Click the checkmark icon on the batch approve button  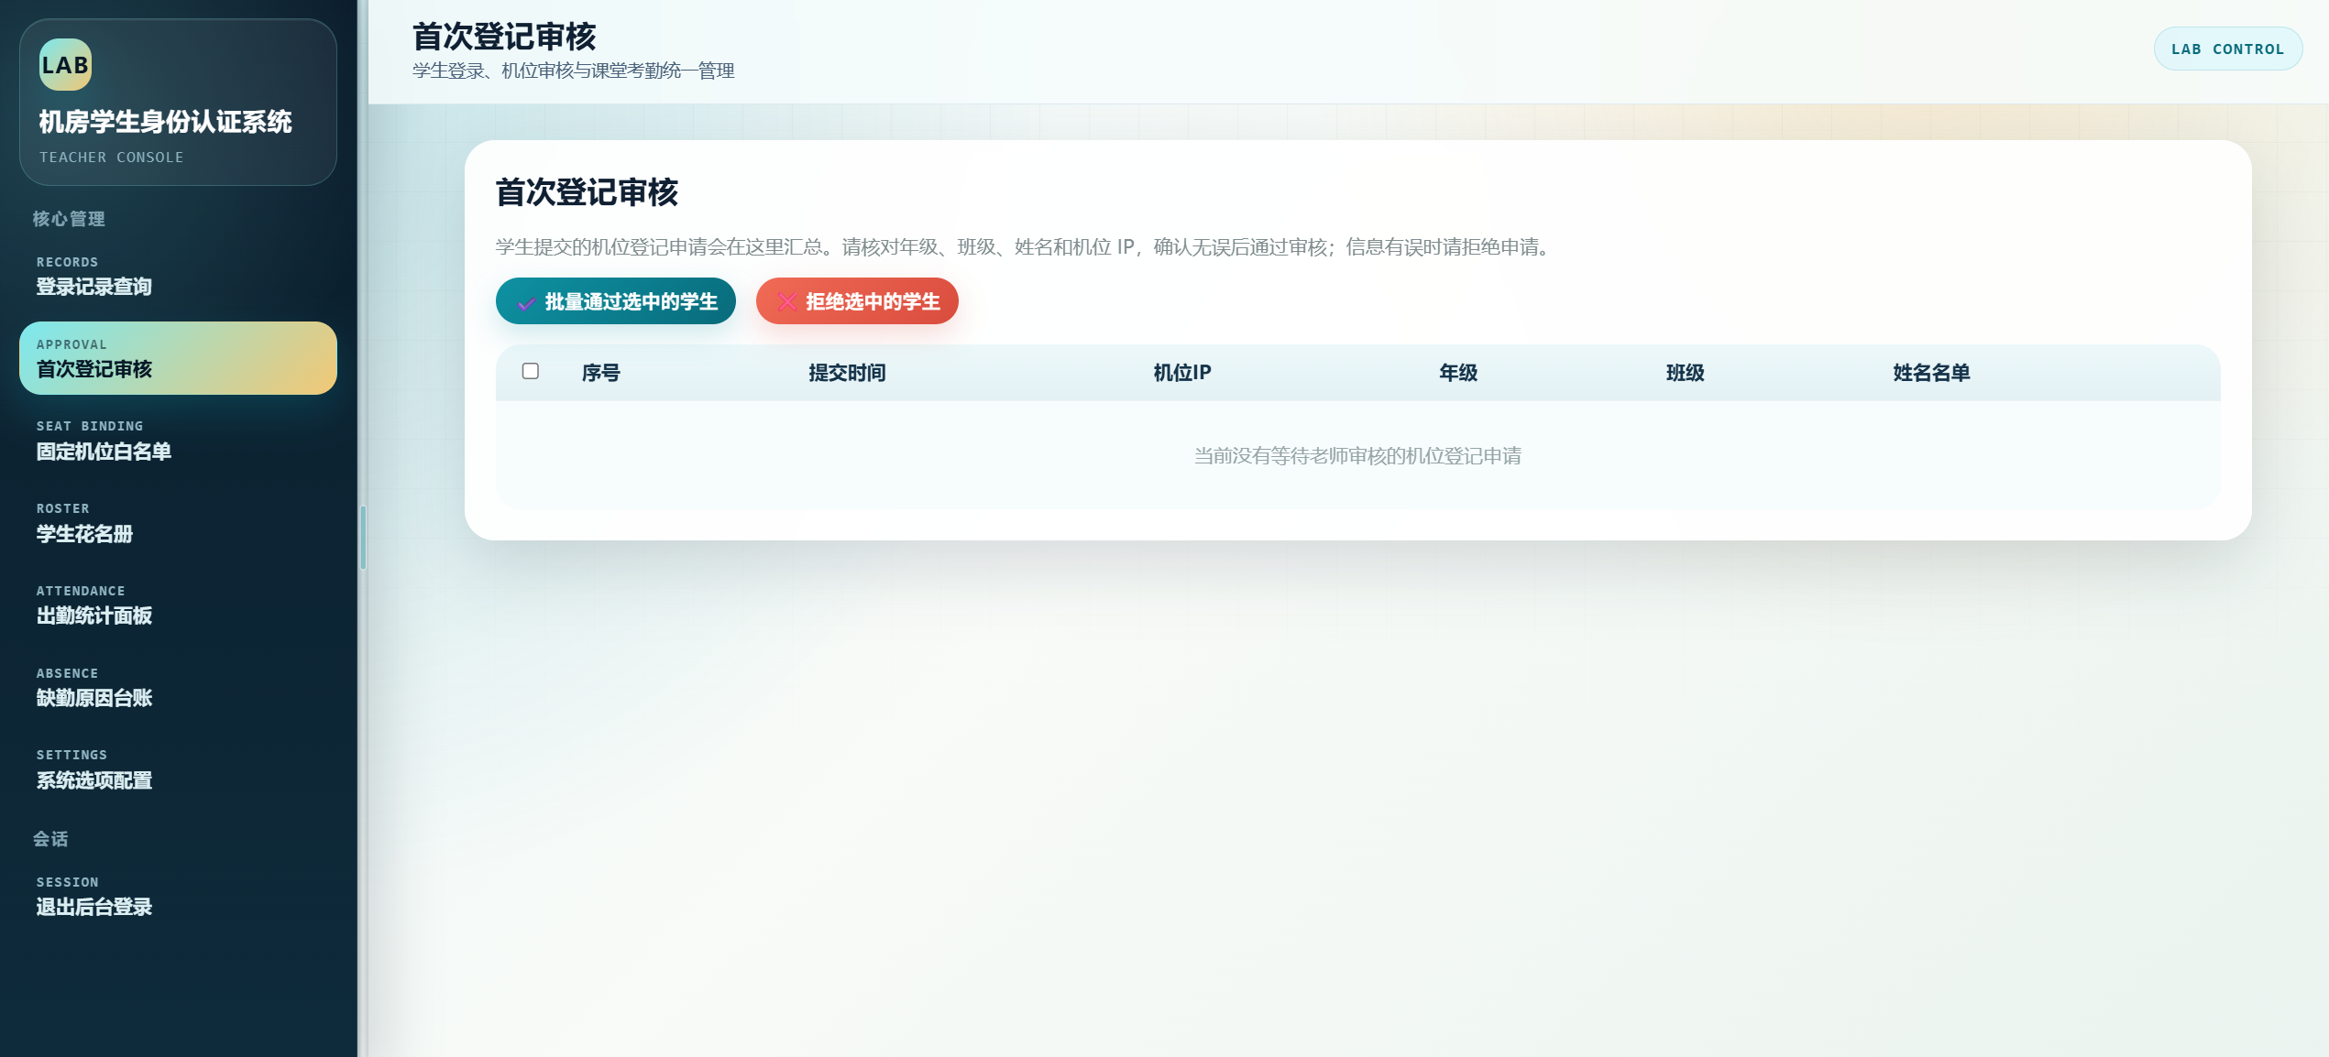point(526,302)
